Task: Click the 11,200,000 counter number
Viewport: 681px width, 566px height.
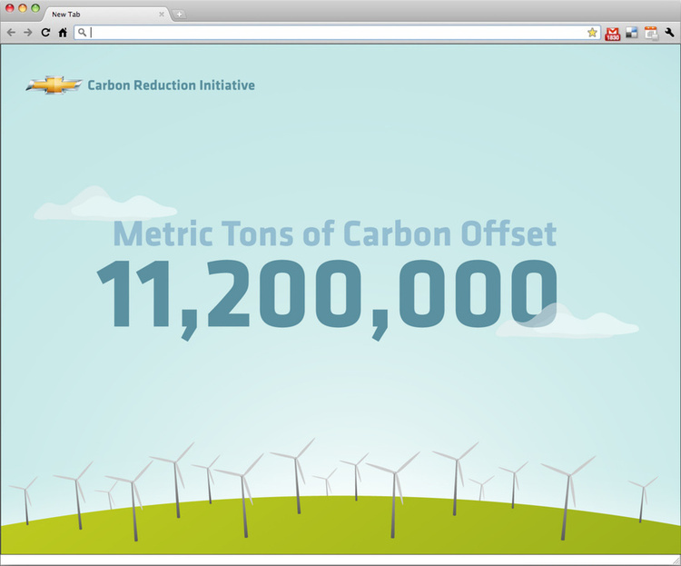Action: point(327,295)
